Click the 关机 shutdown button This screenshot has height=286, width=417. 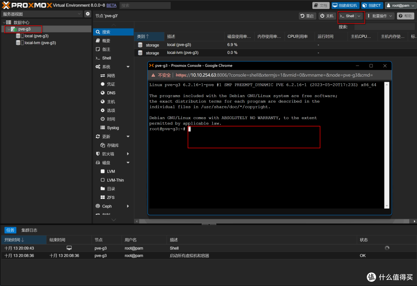coord(327,16)
